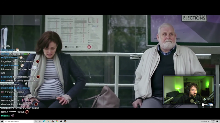Click the Destiny logo on the webcam overlay
The height and width of the screenshot is (123, 220).
click(207, 105)
